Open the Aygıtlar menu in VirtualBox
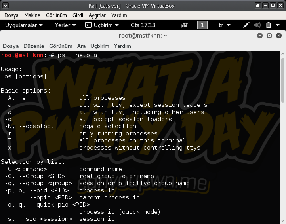The image size is (286, 224). click(97, 15)
